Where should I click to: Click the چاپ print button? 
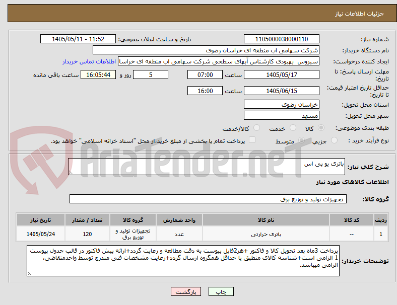tap(221, 291)
